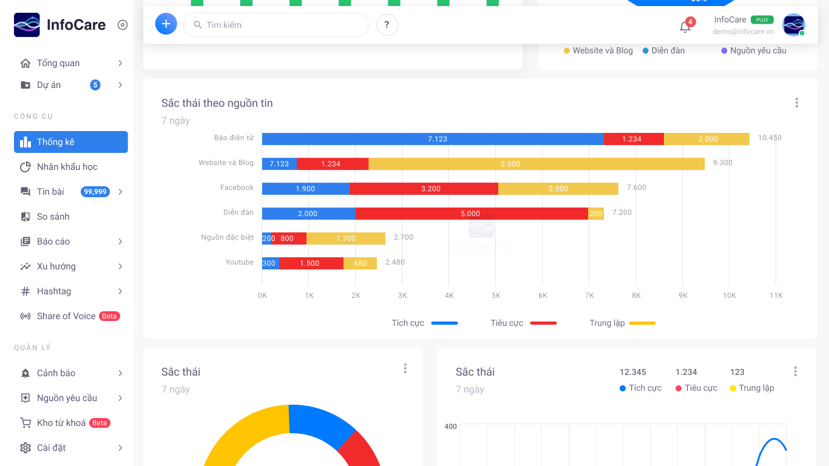Open options menu for Sắc thái theo nguồn tin
Image resolution: width=829 pixels, height=466 pixels.
coord(796,103)
